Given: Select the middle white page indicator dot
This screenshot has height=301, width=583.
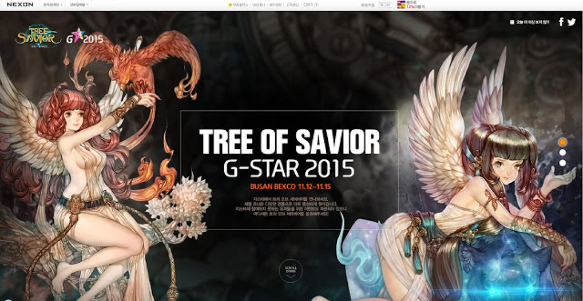Looking at the screenshot, I should (562, 152).
